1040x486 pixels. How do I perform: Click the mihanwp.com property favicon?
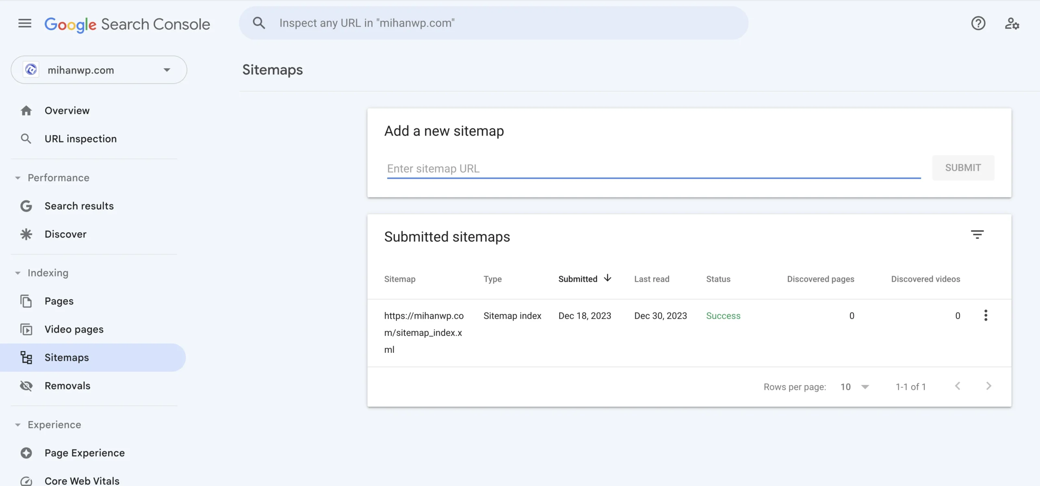(x=31, y=70)
